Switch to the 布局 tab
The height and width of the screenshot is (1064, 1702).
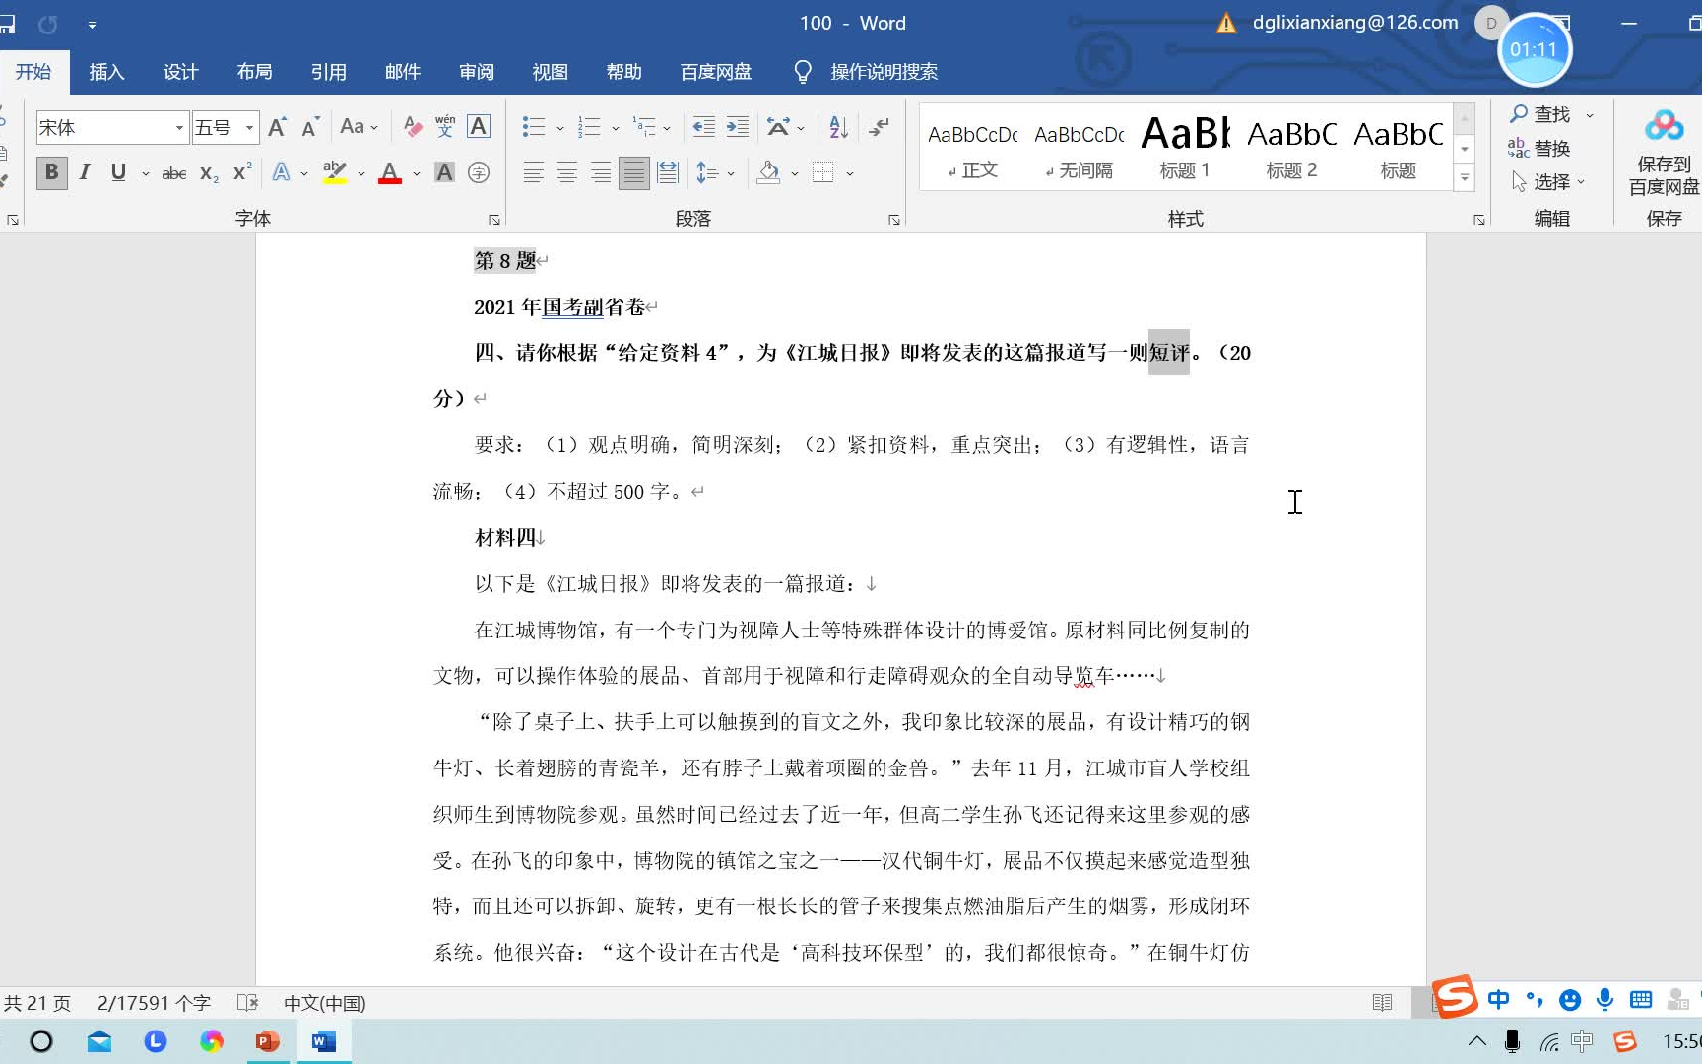[254, 72]
